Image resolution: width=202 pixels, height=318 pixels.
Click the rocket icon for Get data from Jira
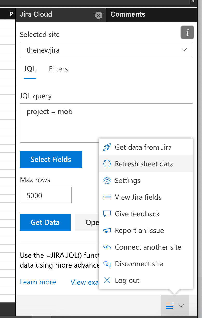point(107,147)
